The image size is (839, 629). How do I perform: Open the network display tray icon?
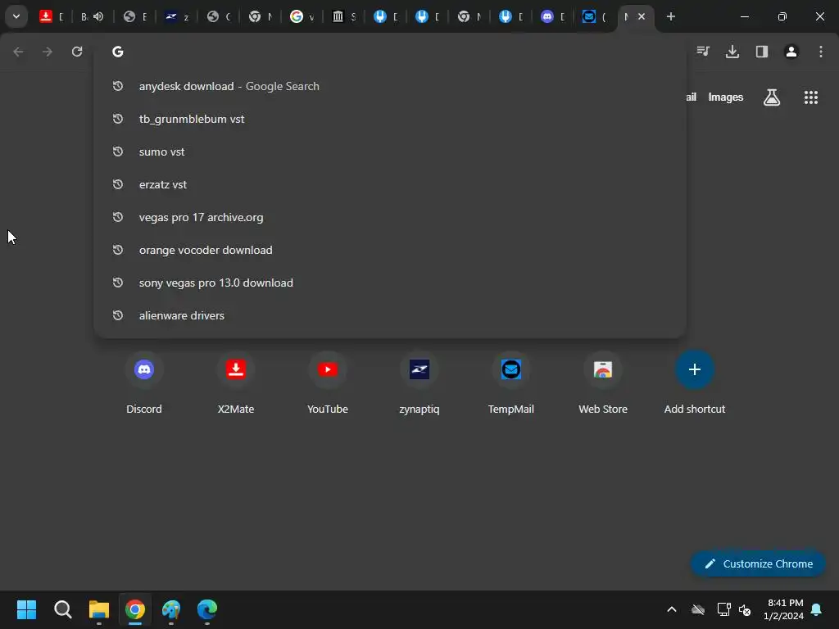click(x=723, y=609)
